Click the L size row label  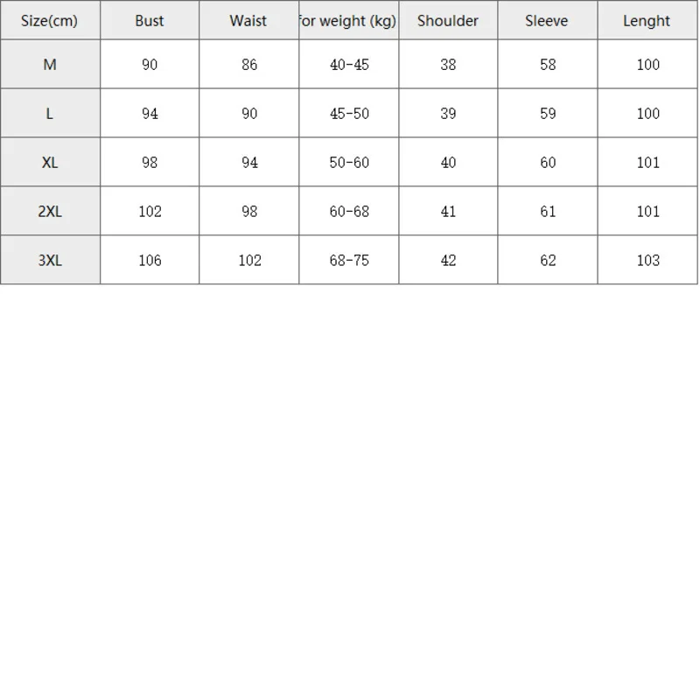[x=50, y=114]
